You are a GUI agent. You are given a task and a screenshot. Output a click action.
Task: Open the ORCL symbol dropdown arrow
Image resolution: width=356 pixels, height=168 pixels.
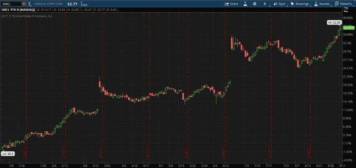[x=24, y=4]
